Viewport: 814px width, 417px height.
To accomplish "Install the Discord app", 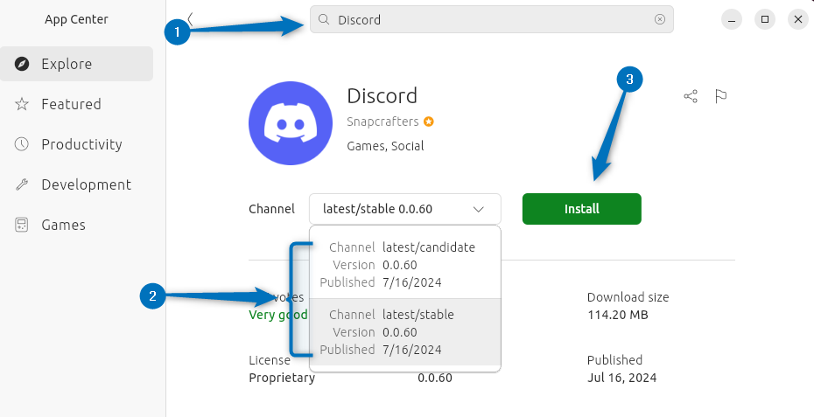I will point(582,209).
